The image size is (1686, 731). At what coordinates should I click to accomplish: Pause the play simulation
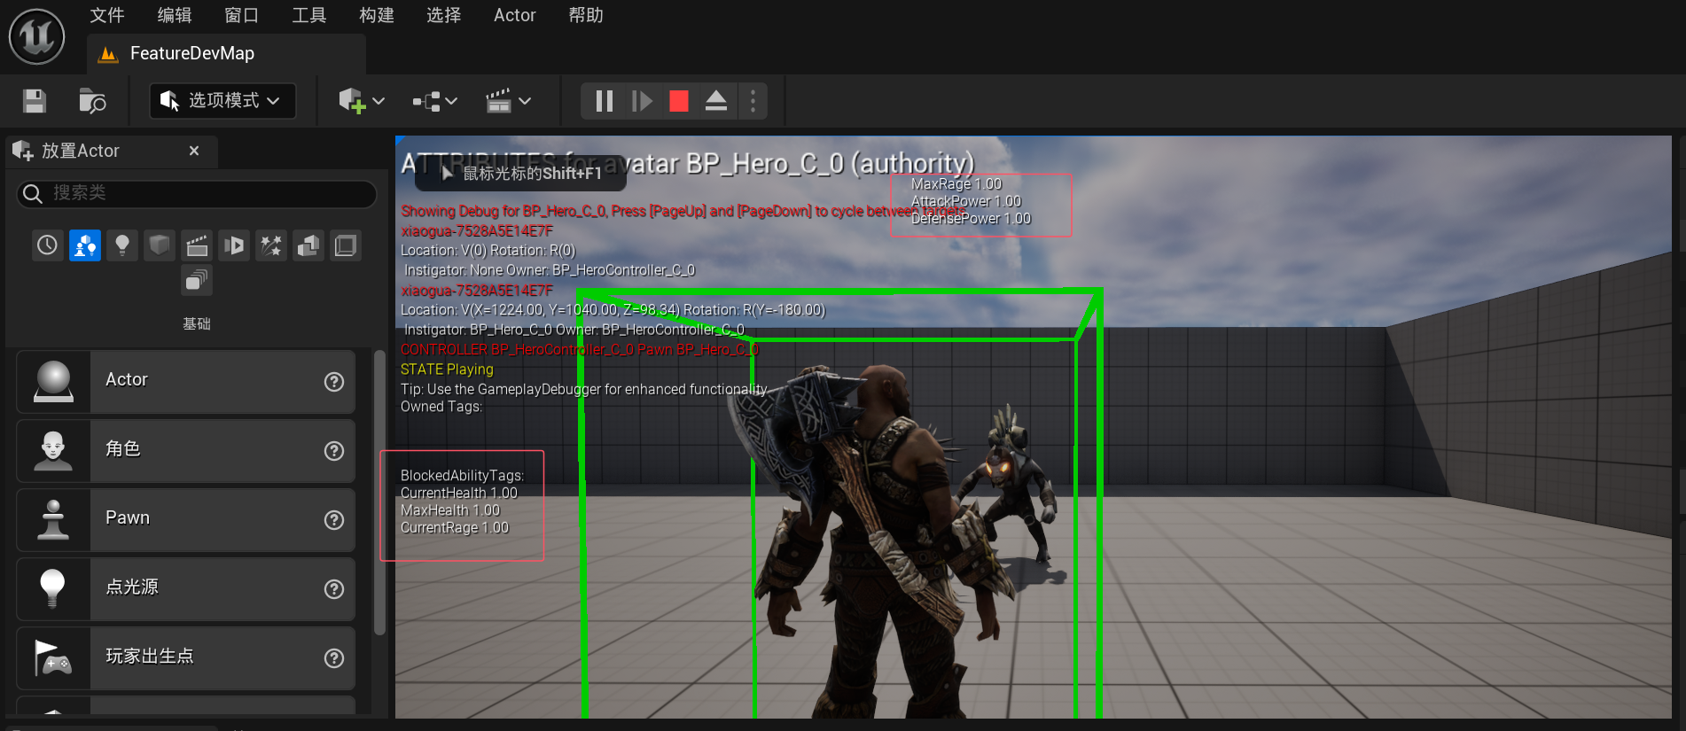click(605, 101)
